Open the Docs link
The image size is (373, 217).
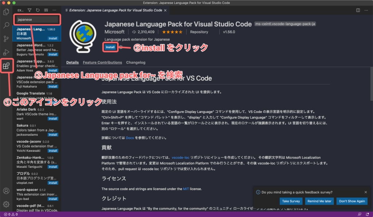[130, 138]
